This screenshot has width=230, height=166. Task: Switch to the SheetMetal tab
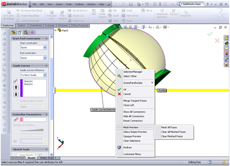[36, 26]
